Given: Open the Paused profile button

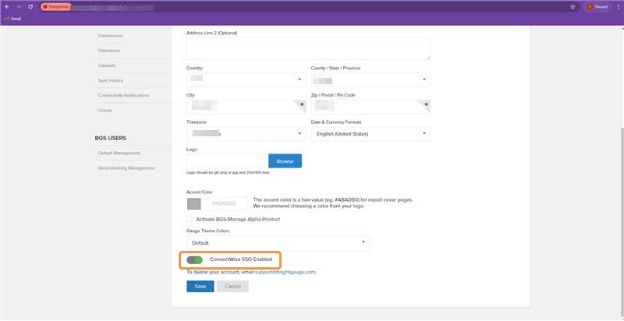Looking at the screenshot, I should [597, 7].
